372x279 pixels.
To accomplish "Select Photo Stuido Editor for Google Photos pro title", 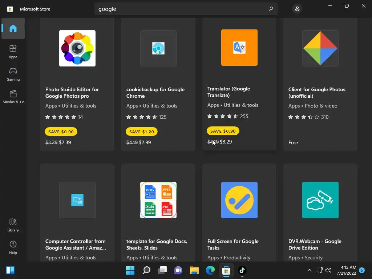I will [72, 93].
